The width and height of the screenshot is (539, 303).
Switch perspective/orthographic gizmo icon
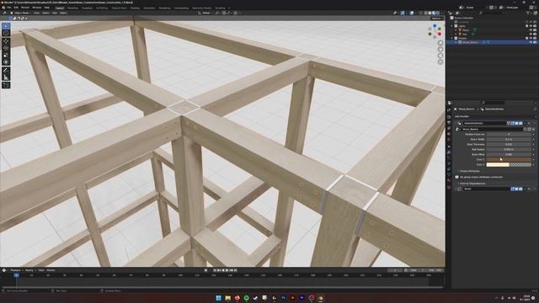pos(440,61)
